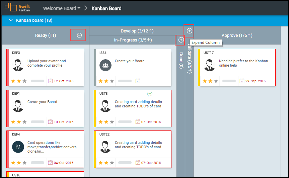Click the owner avatar on card UST8
The image size is (289, 178).
tap(105, 106)
